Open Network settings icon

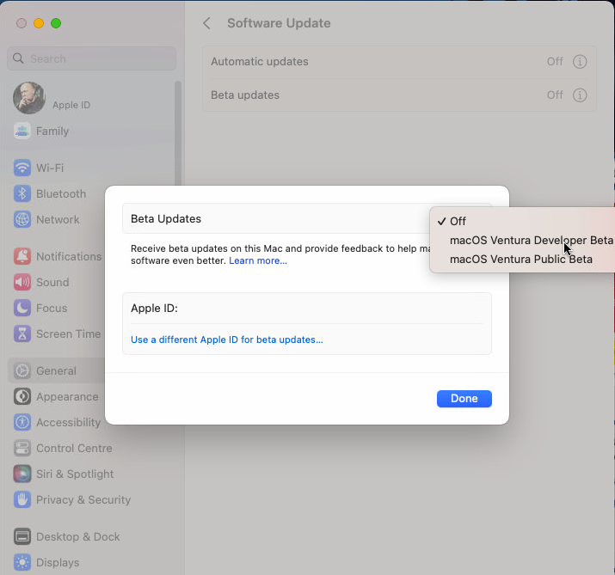[x=22, y=219]
